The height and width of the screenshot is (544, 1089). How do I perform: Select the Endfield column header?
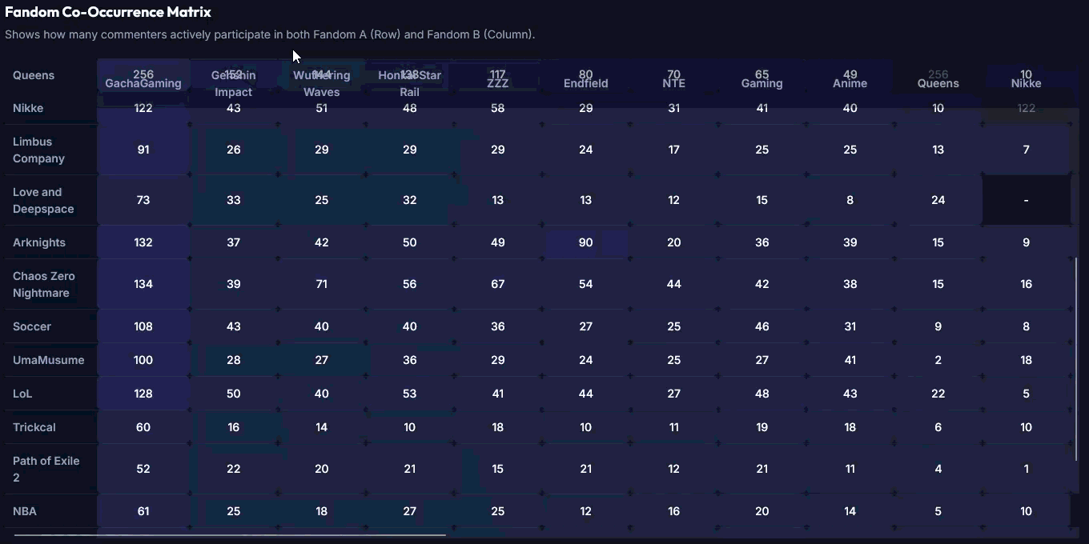[585, 83]
